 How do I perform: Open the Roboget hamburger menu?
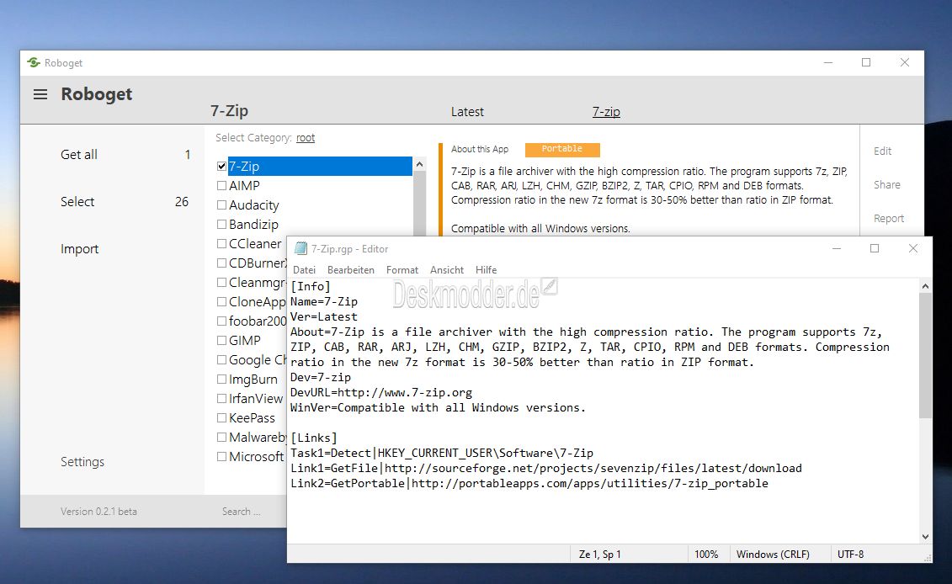click(40, 94)
